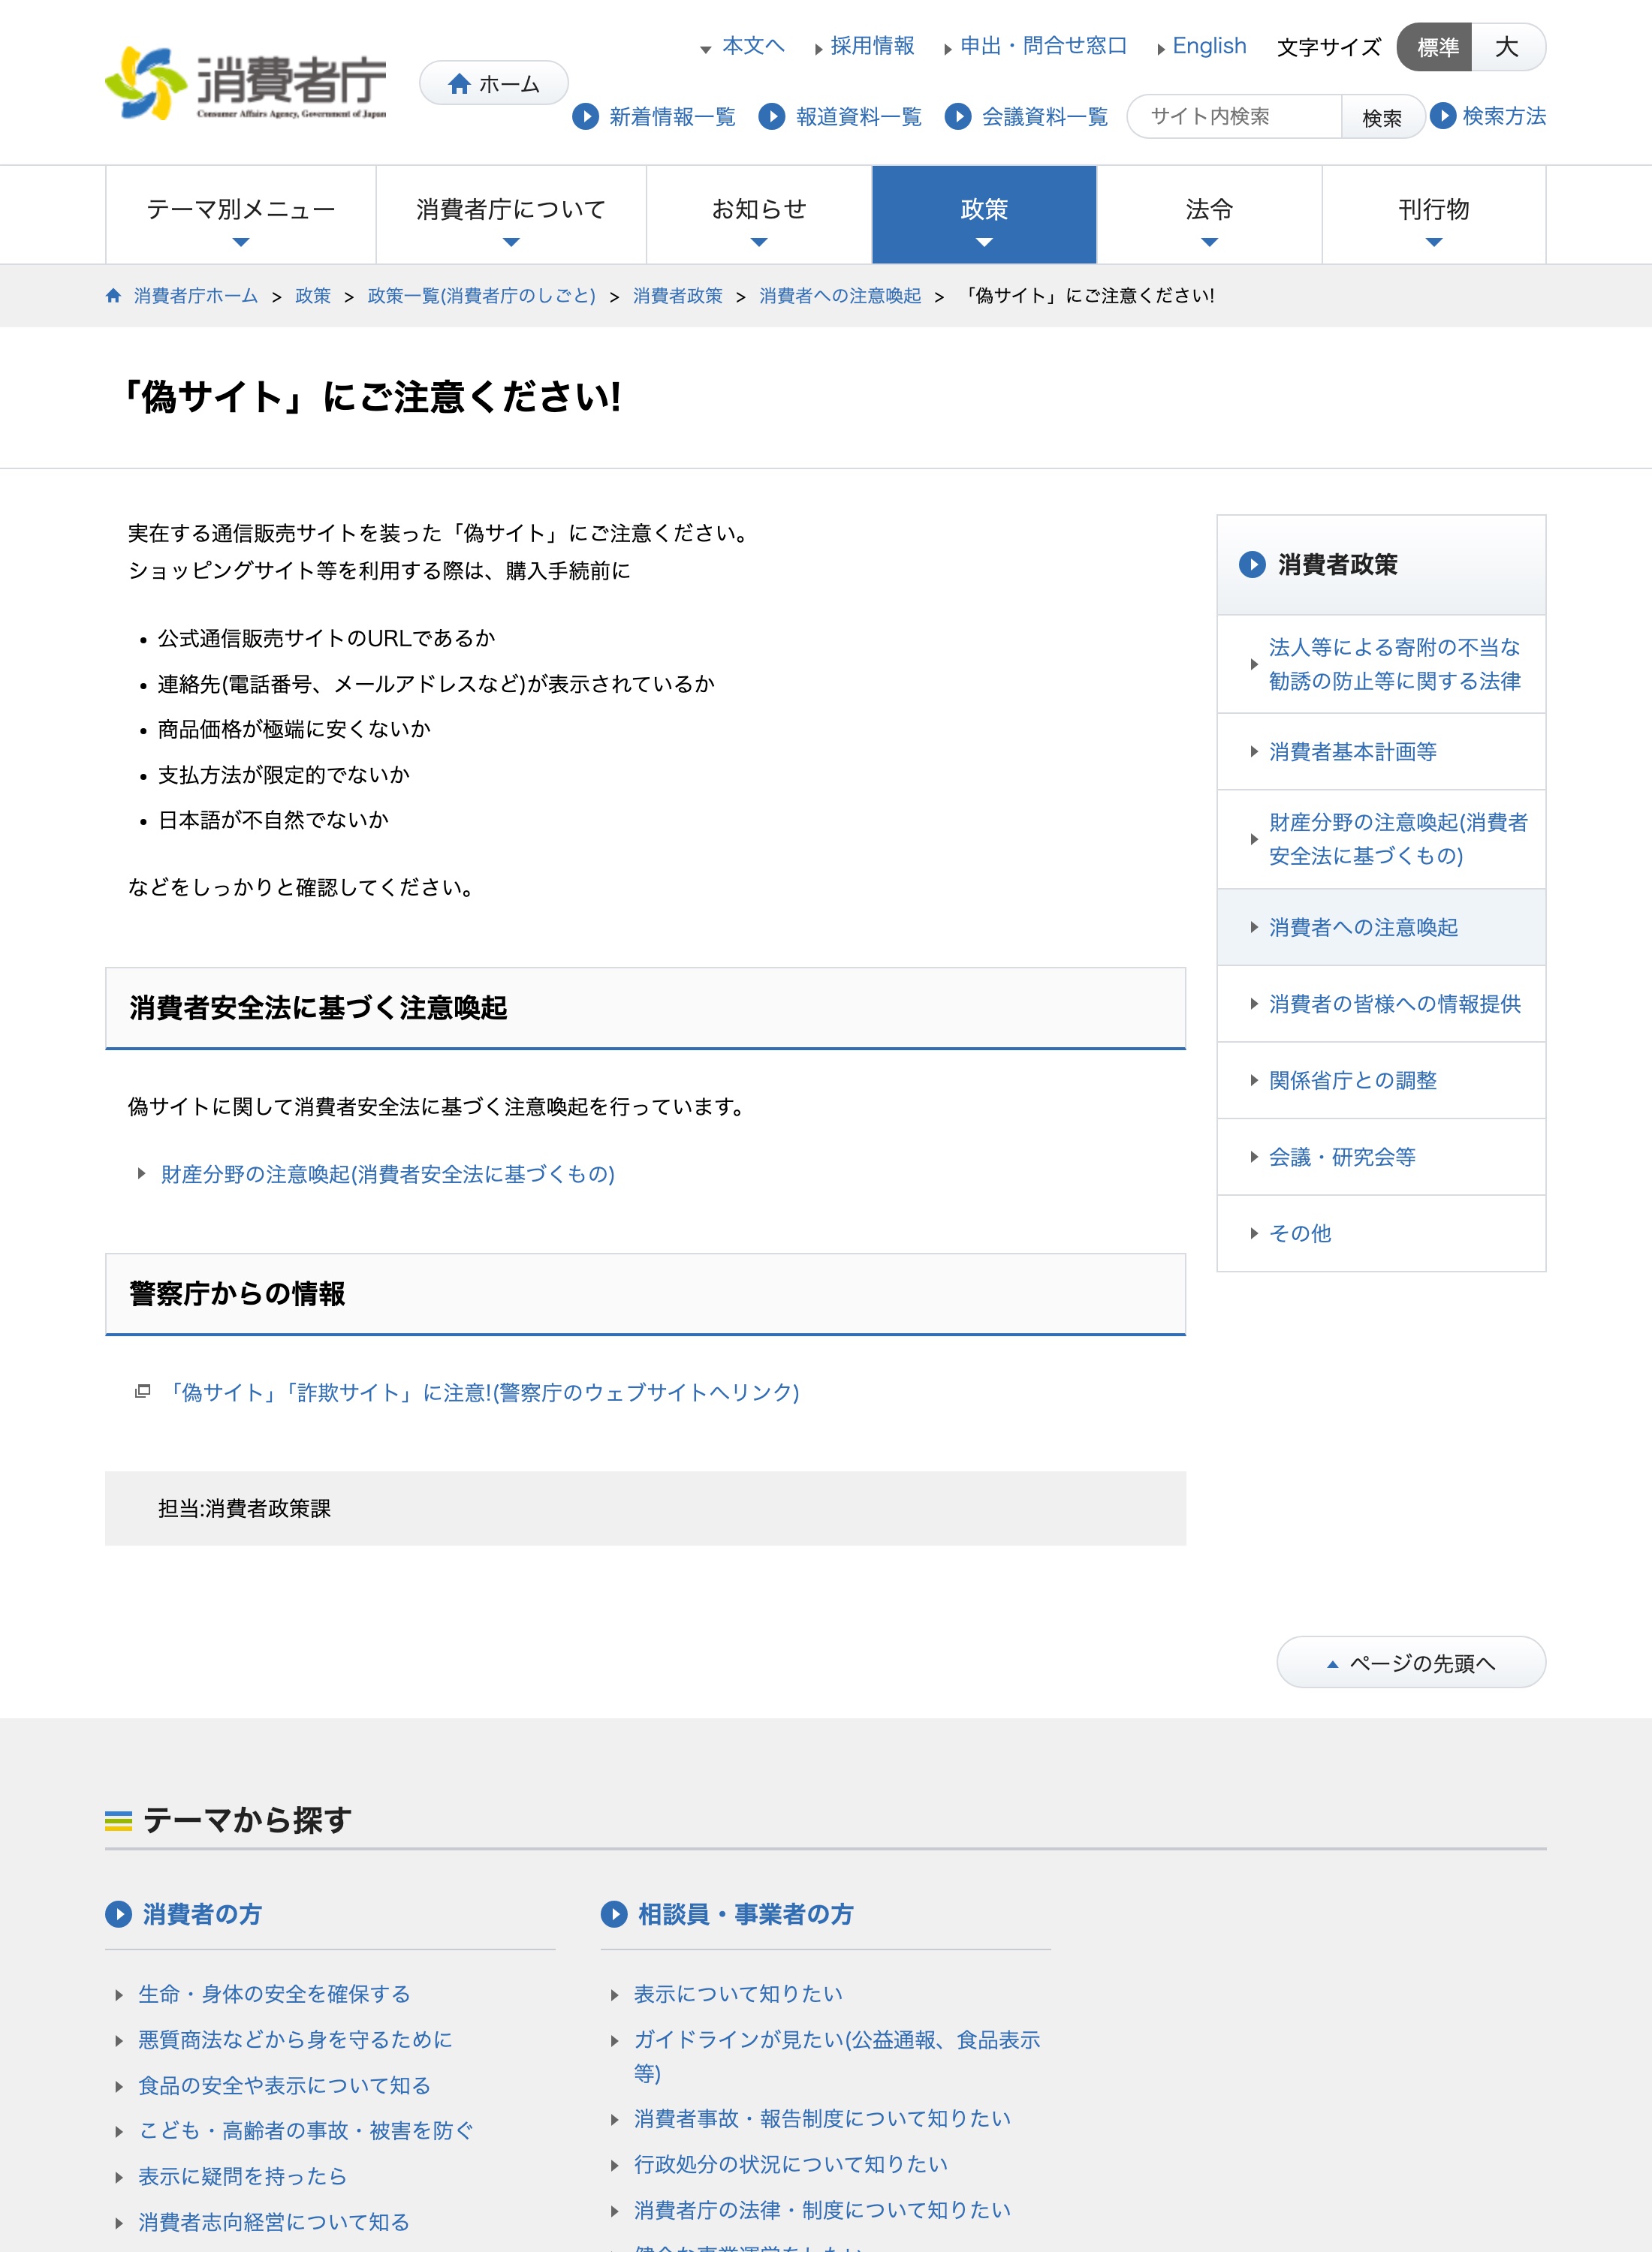Screen dimensions: 1652x2252
Task: Expand 刊行物 menu
Action: [1434, 215]
